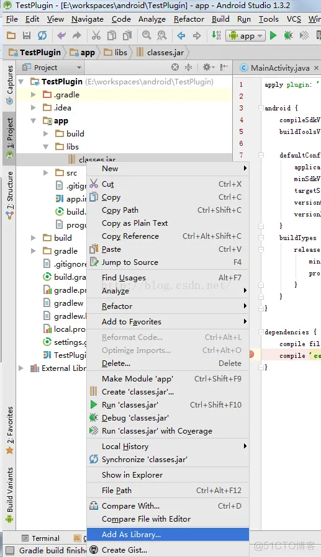
Task: Open the Refactor menu
Action: pyautogui.click(x=189, y=19)
